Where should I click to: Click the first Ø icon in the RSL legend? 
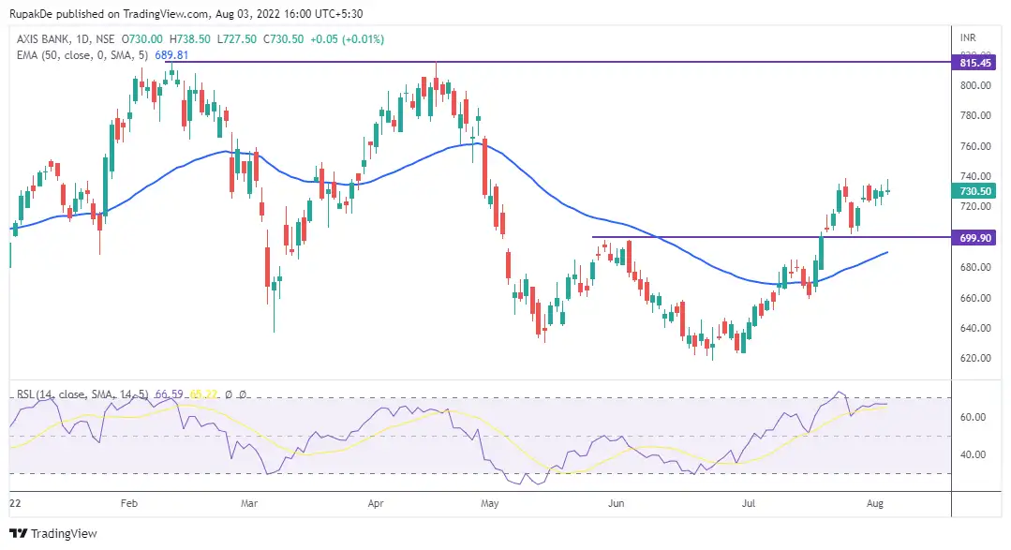tap(228, 394)
